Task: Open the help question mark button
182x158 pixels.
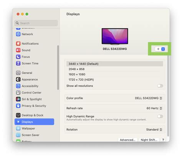Action: click(163, 140)
